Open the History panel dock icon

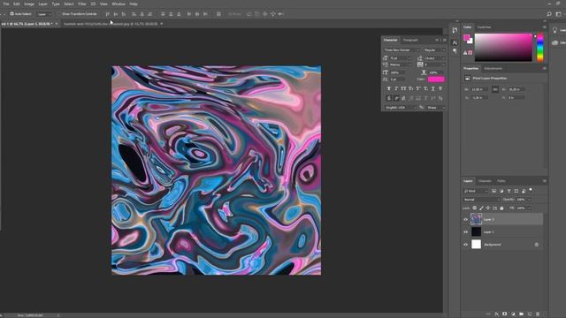tap(455, 30)
